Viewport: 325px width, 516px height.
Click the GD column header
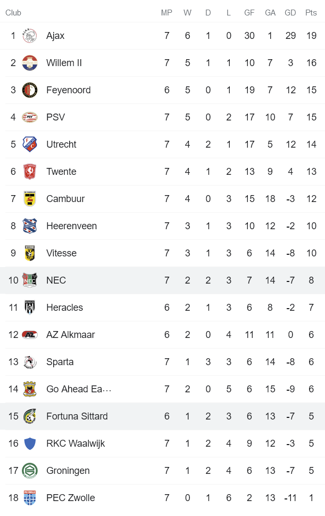click(290, 13)
